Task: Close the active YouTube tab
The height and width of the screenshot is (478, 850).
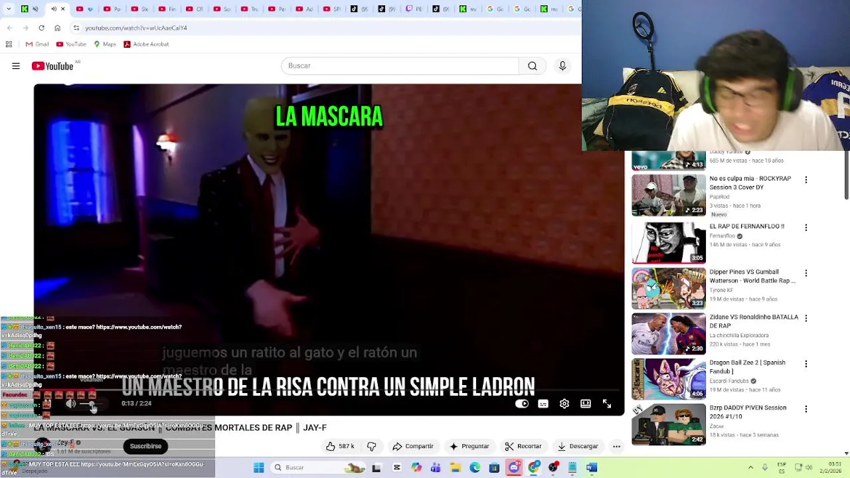Action: 63,9
